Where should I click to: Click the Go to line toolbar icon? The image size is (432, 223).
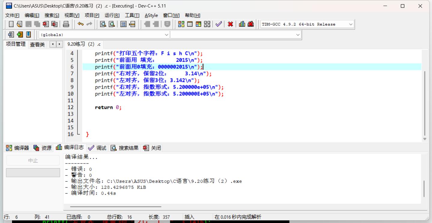(132, 24)
